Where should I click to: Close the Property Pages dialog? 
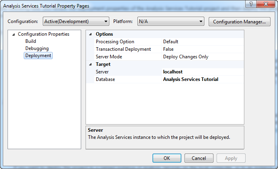click(266, 4)
